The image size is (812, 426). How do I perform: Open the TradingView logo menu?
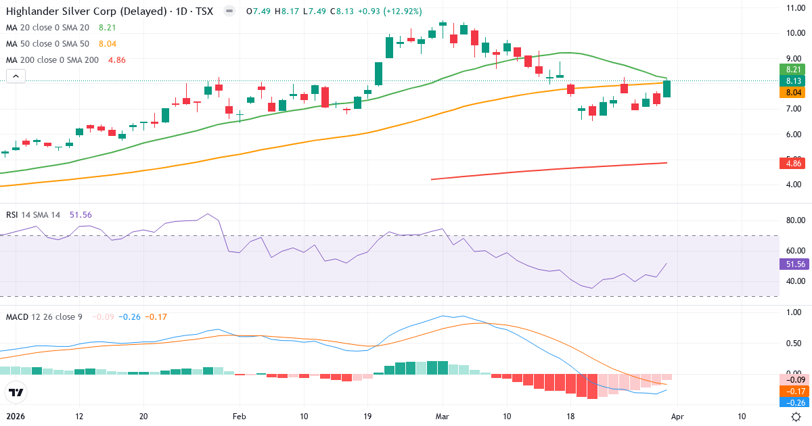(17, 393)
